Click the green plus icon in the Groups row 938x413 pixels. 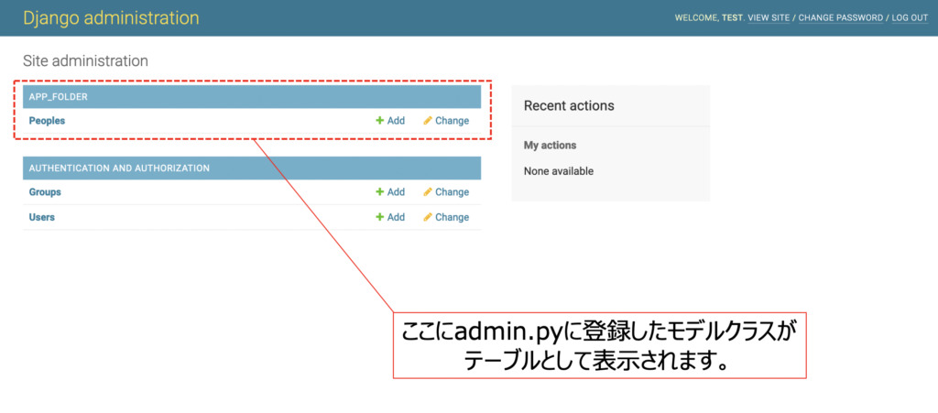pyautogui.click(x=379, y=192)
